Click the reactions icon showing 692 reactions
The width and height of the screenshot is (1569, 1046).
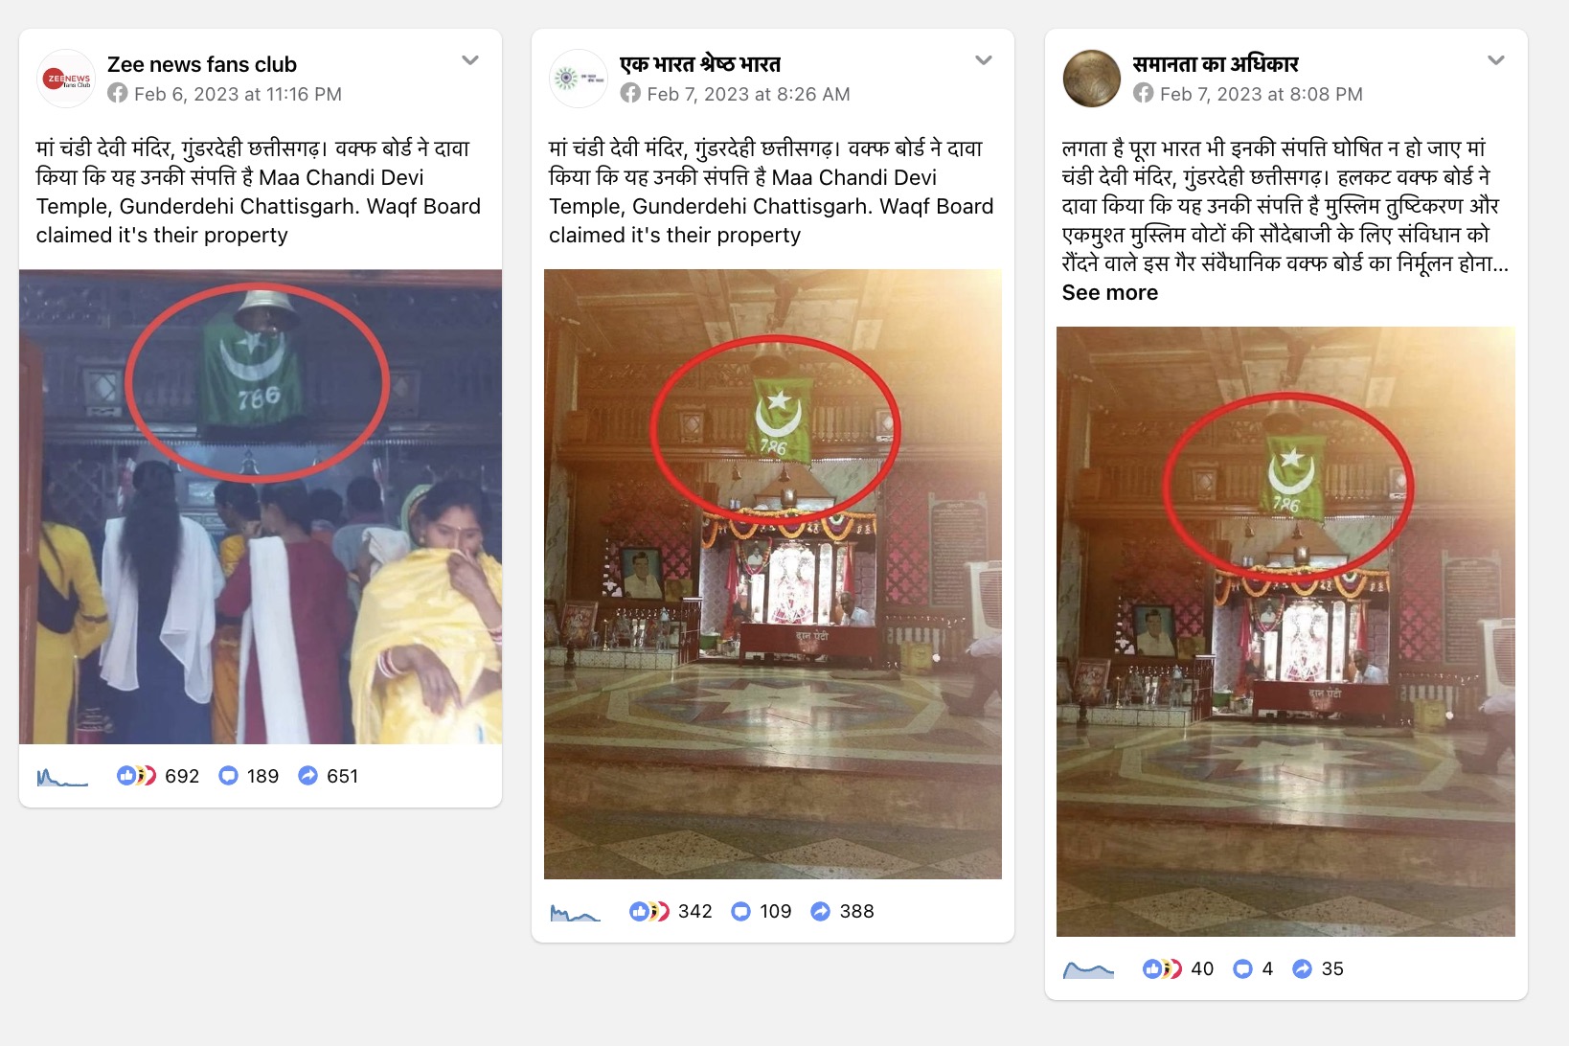click(136, 776)
